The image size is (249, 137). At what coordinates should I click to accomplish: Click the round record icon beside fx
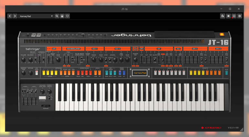[x=228, y=16]
